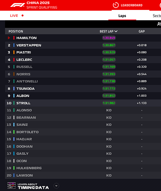Click the chequered flag icon

[159, 24]
